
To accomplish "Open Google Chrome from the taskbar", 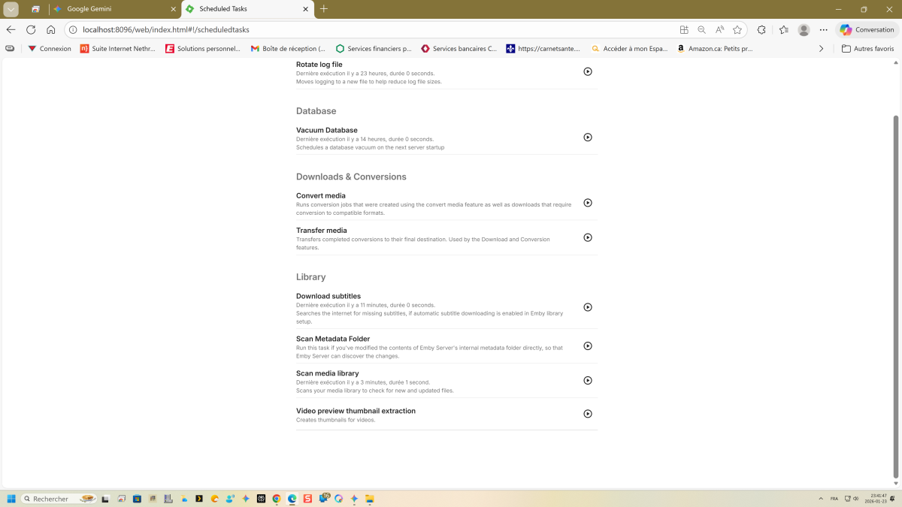I will [275, 498].
